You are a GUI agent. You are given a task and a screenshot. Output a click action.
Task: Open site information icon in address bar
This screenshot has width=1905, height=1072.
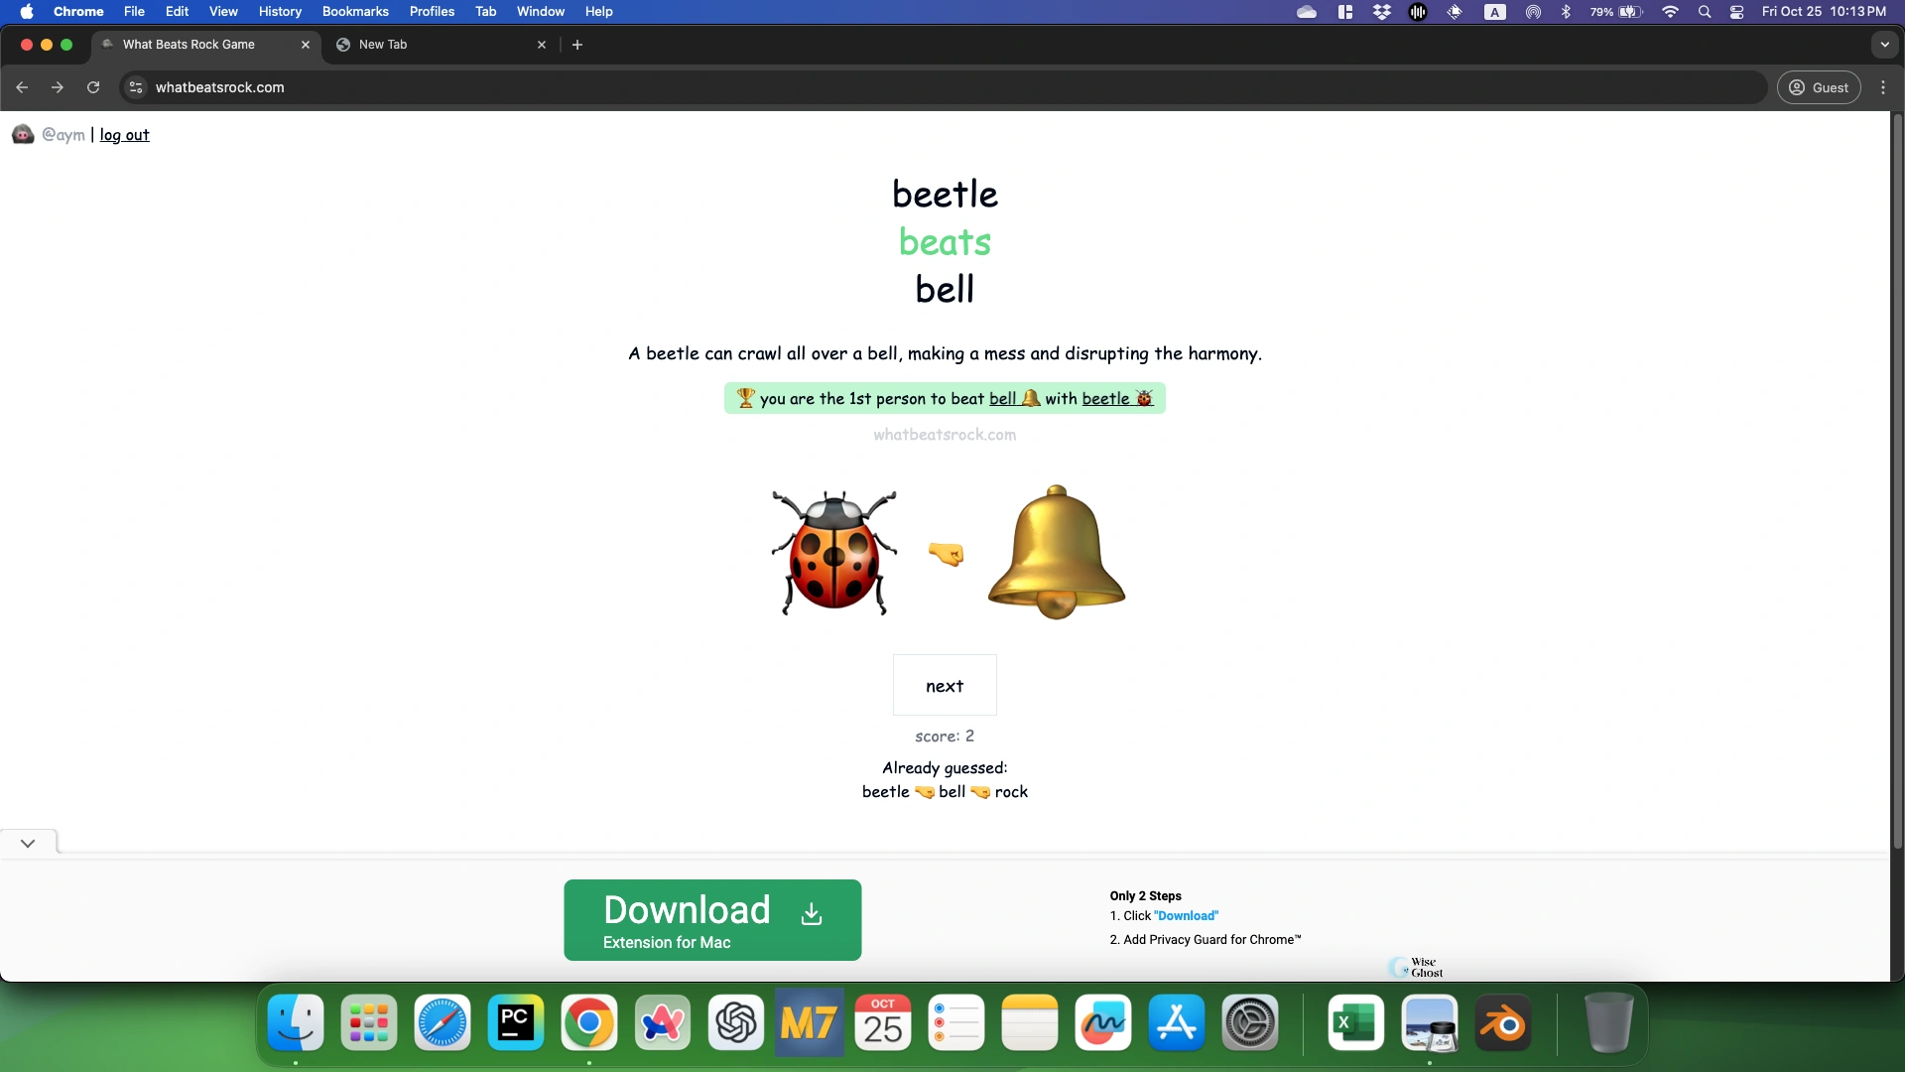[136, 87]
